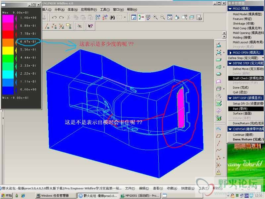Open the 应用程序(P) menu
This screenshot has width=265, height=199.
89,10
